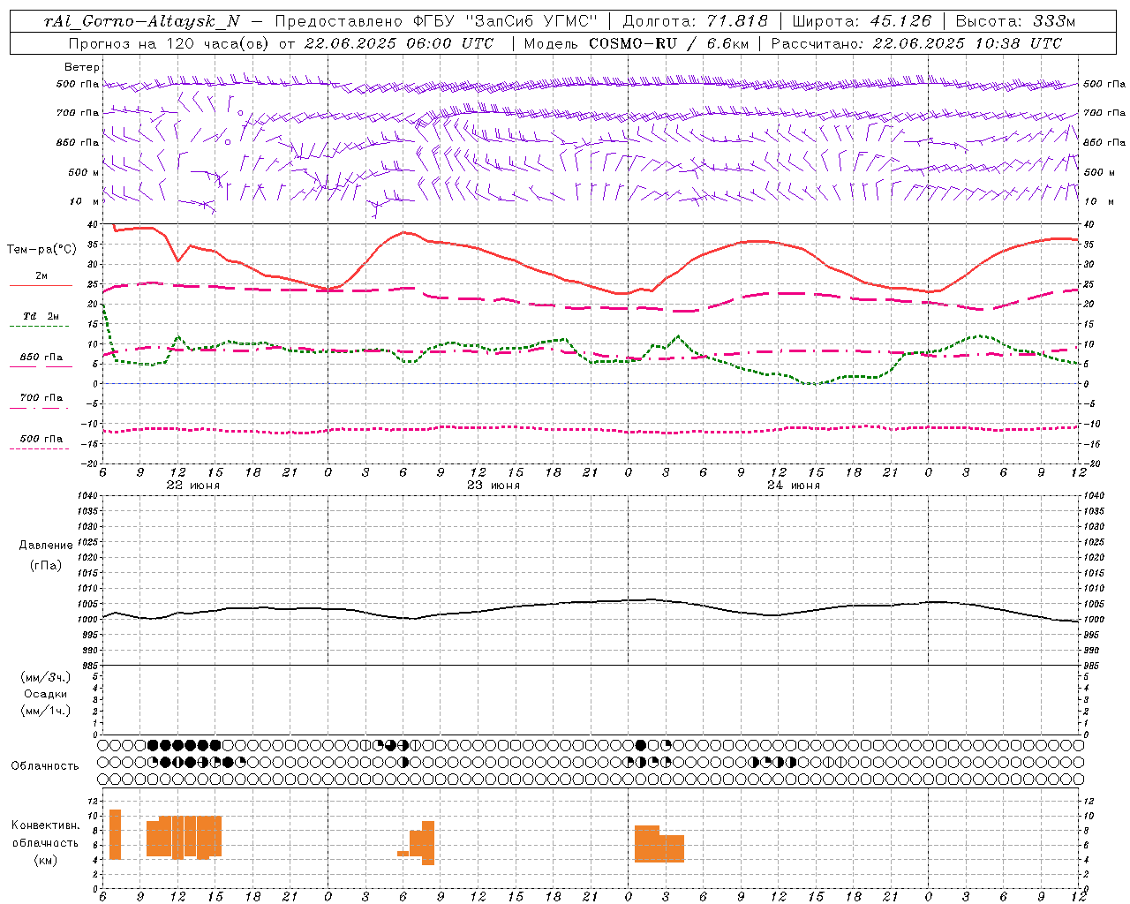Click the 23 июня date label
Screen dimensions: 1130x904
pos(493,486)
